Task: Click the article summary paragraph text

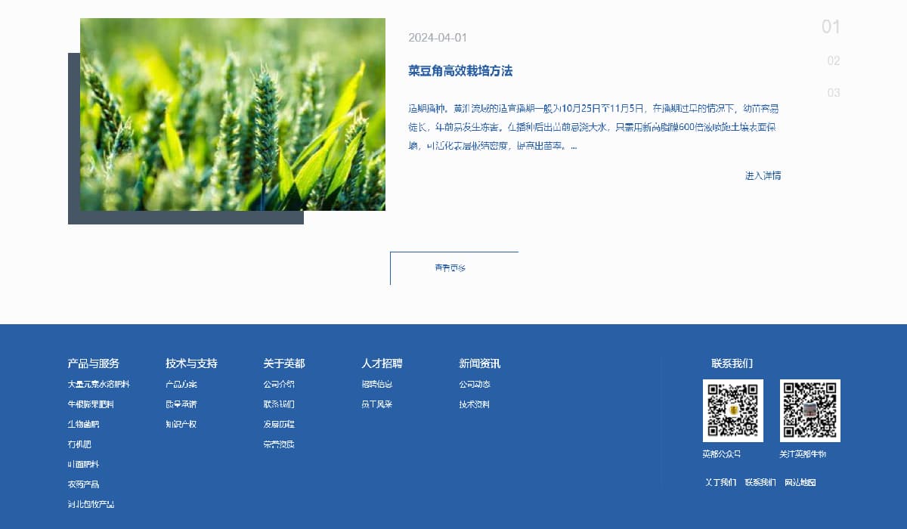Action: click(593, 127)
